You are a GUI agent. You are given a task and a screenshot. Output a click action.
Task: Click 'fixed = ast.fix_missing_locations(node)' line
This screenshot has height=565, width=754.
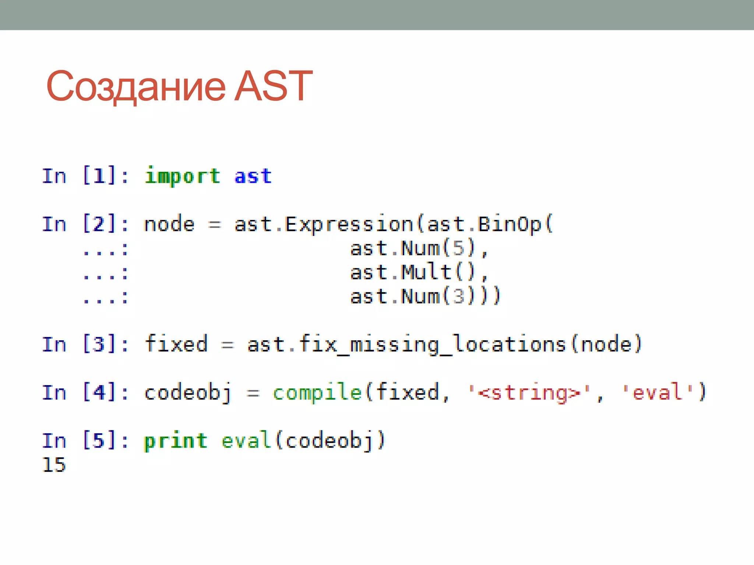point(393,345)
